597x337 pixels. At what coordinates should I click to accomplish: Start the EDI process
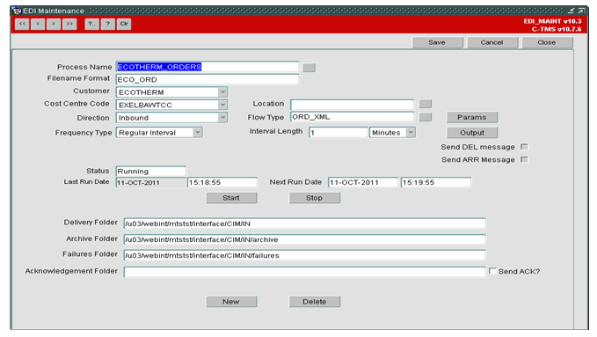click(231, 198)
